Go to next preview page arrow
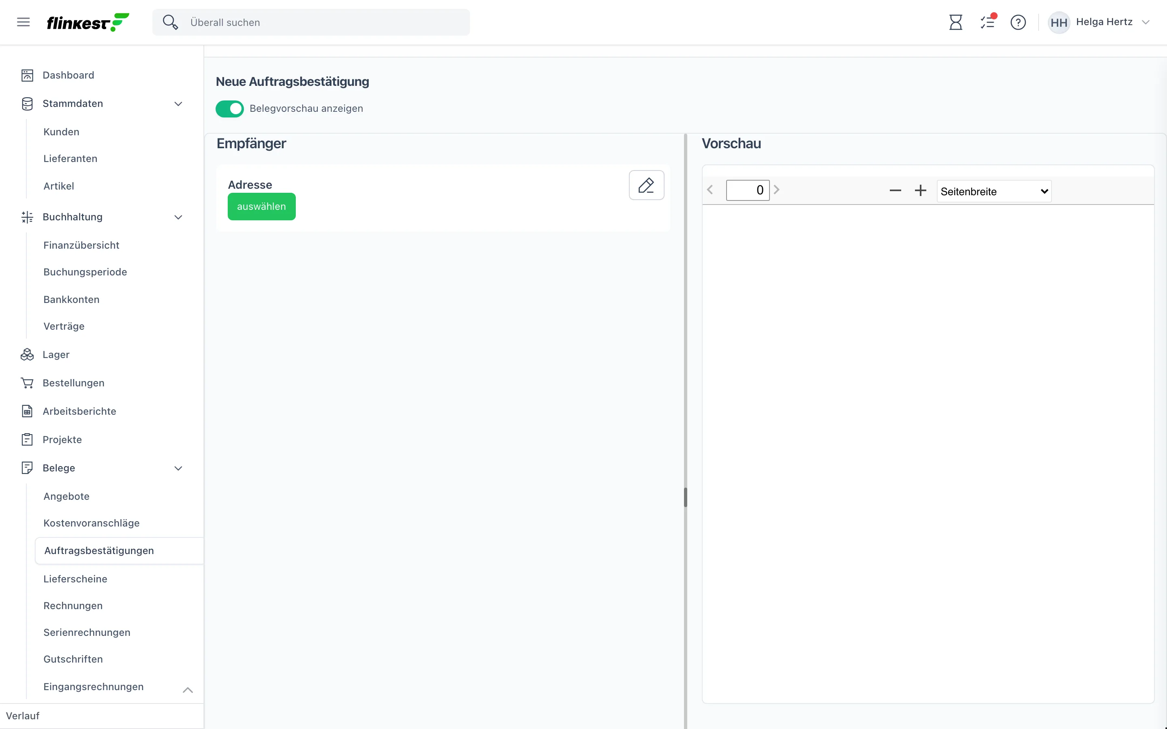This screenshot has height=729, width=1167. coord(776,190)
